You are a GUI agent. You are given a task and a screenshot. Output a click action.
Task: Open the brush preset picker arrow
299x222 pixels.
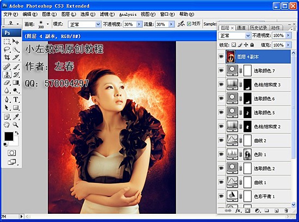coord(48,24)
